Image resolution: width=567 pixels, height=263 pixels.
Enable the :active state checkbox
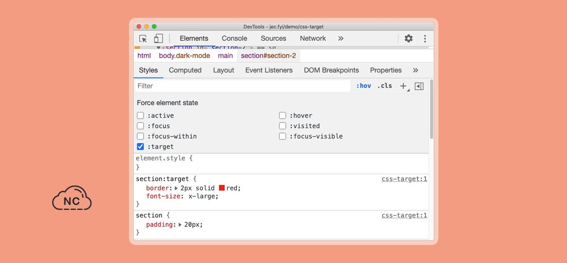coord(141,116)
